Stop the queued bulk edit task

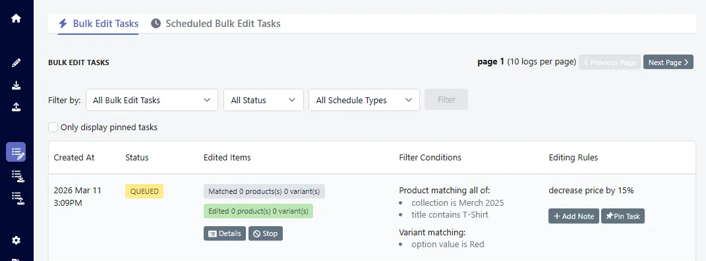pyautogui.click(x=266, y=233)
